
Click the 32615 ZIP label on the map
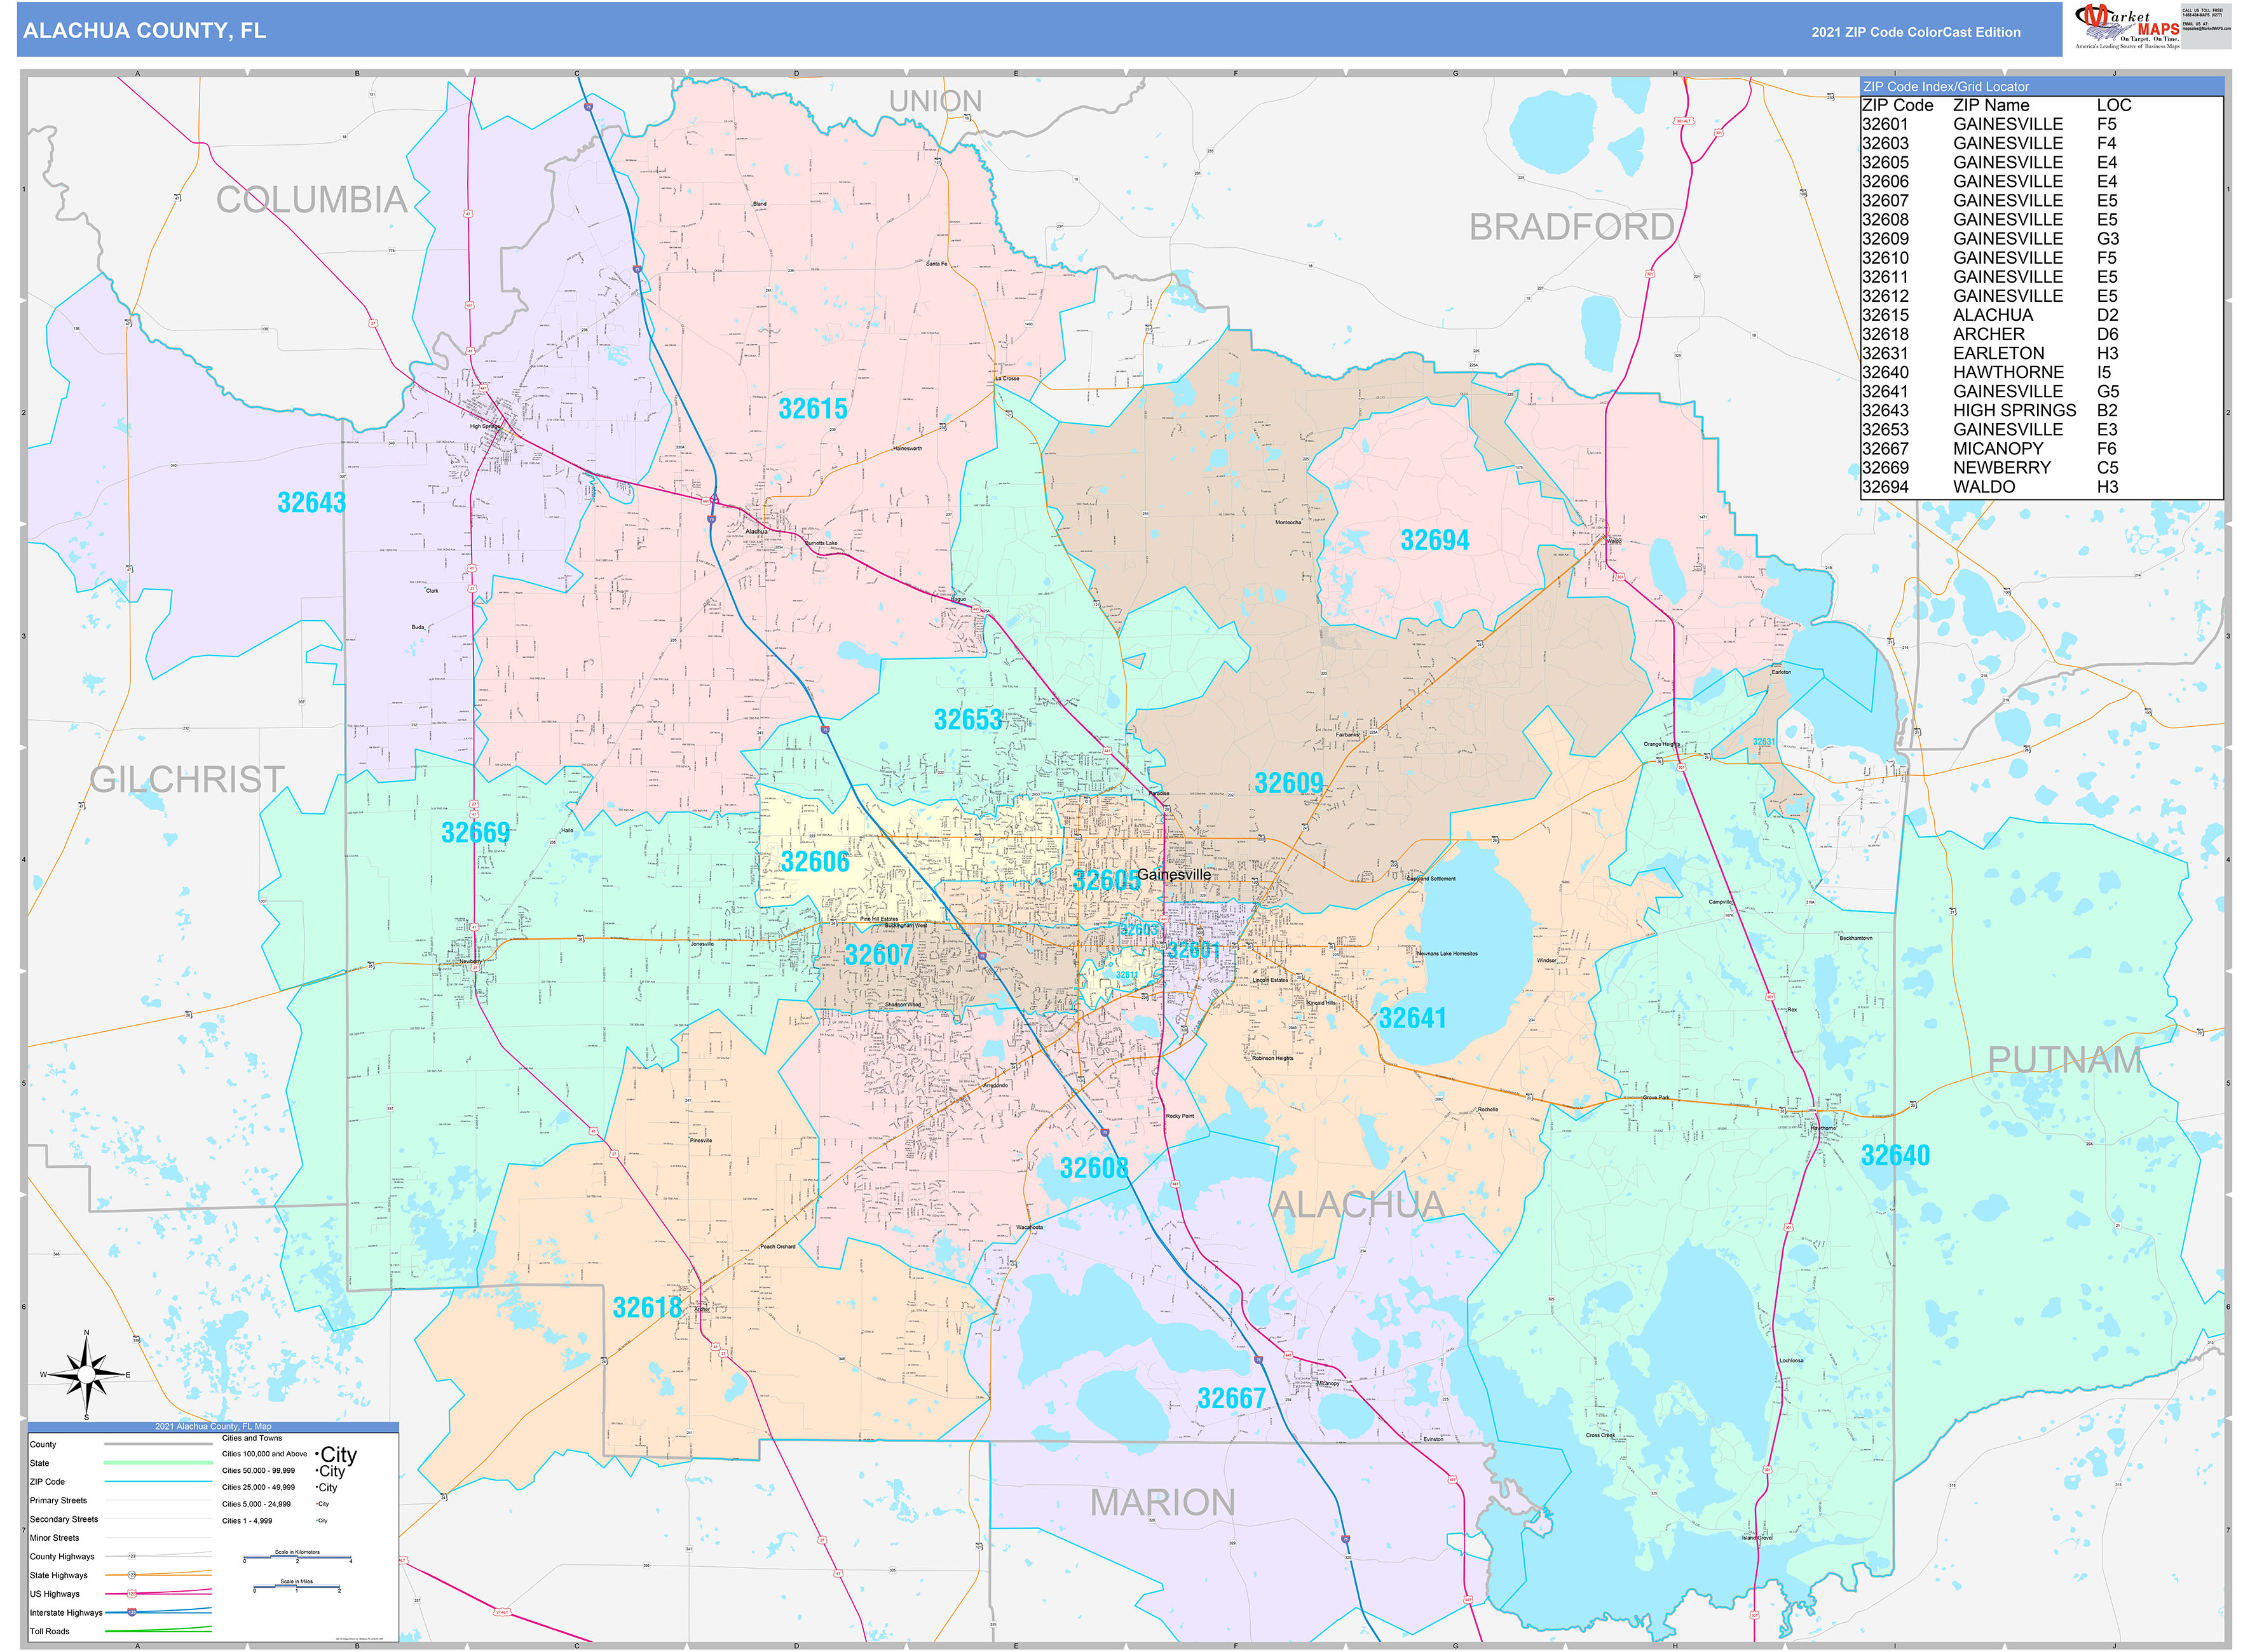click(x=812, y=409)
